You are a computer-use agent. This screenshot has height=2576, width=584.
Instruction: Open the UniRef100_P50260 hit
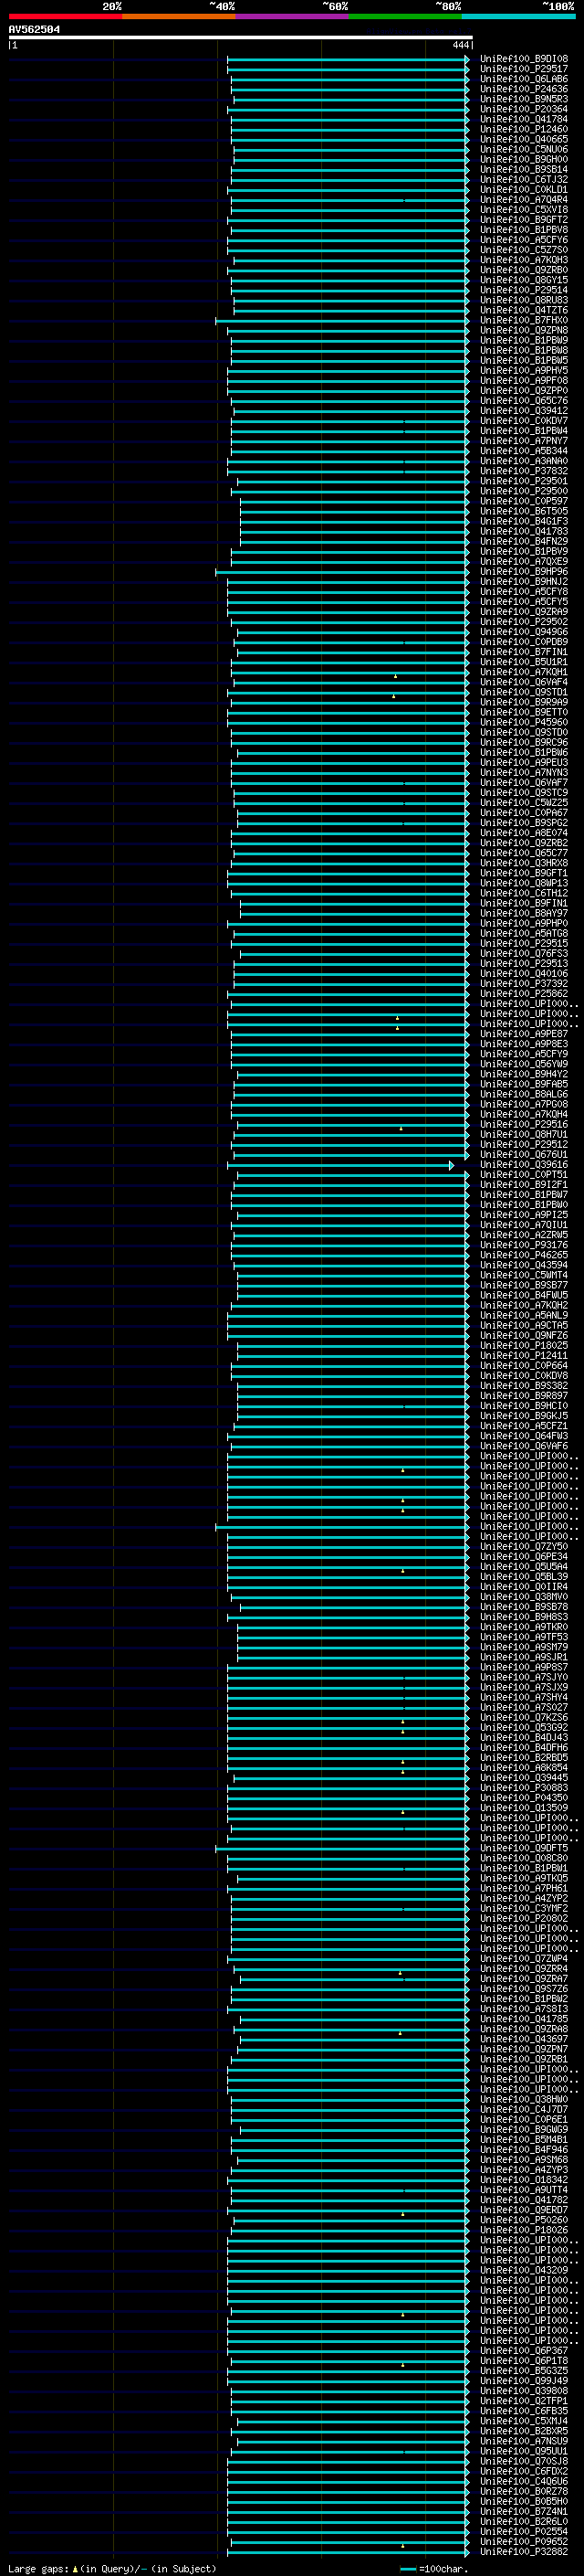[523, 2220]
